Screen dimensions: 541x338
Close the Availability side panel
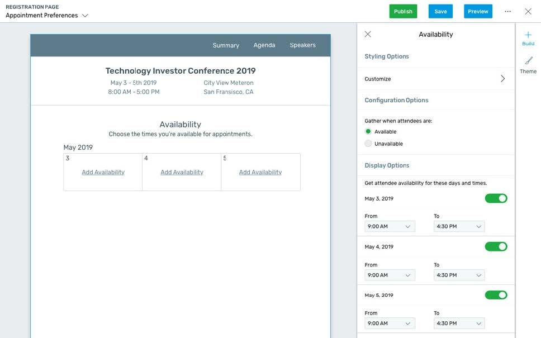tap(368, 34)
